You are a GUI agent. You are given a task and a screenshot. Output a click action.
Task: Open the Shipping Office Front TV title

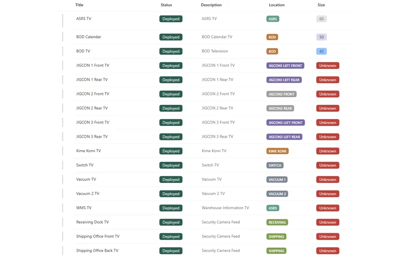98,236
